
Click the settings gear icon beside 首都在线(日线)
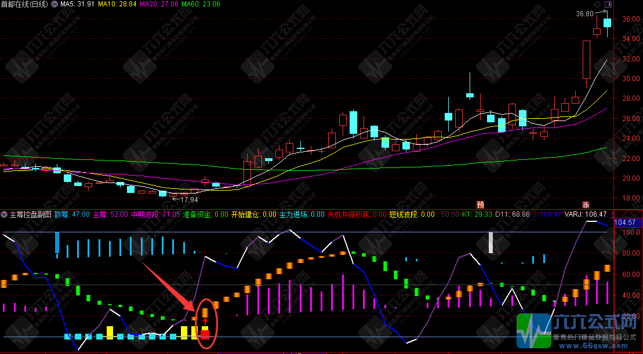click(x=55, y=4)
